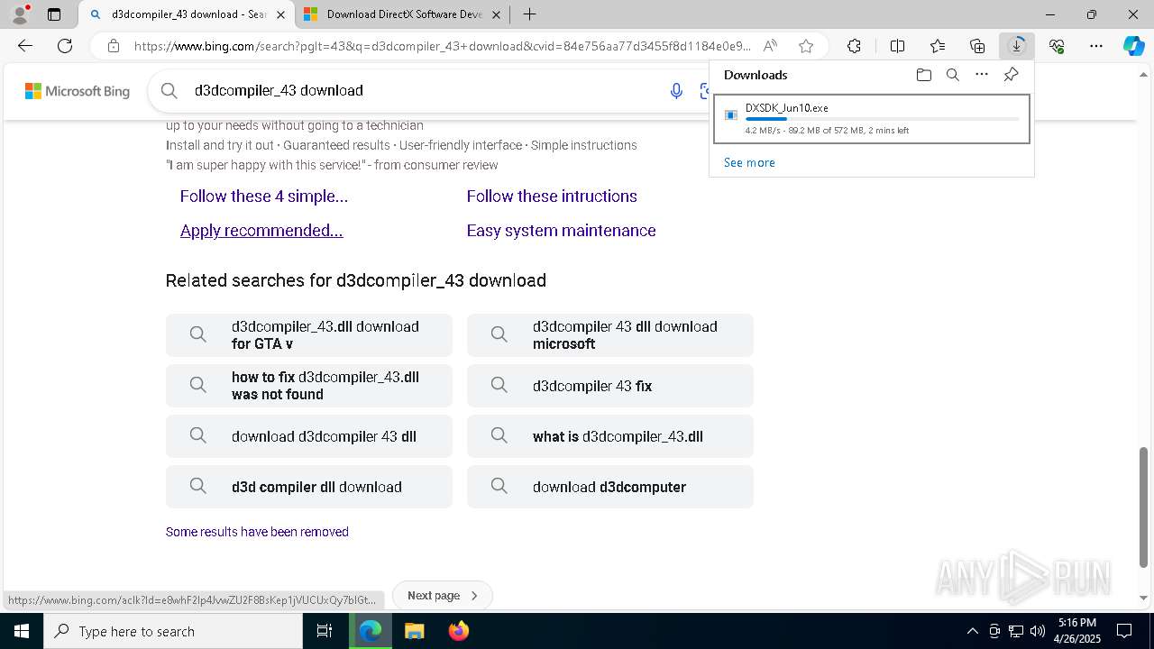Open more options in Downloads panel
The height and width of the screenshot is (649, 1154).
point(982,75)
